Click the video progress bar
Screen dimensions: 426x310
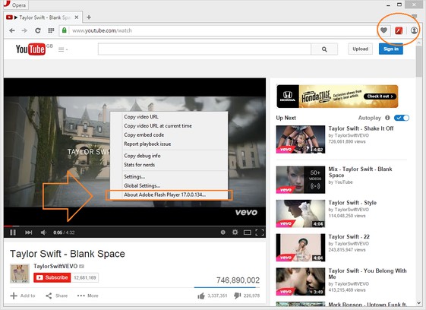pos(134,226)
